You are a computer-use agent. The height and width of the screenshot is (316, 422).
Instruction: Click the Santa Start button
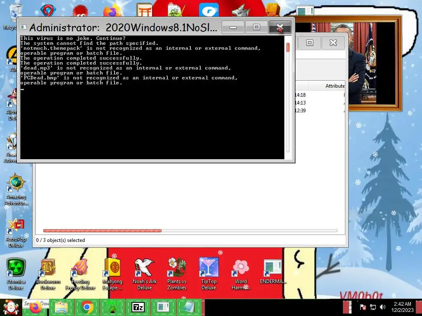tap(11, 308)
